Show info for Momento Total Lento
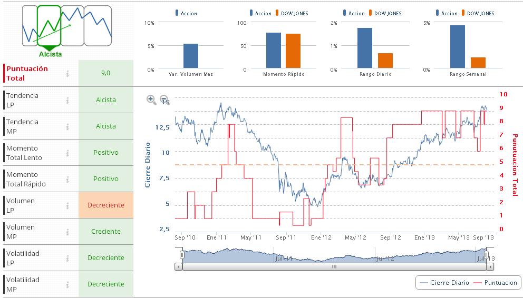 pyautogui.click(x=67, y=153)
